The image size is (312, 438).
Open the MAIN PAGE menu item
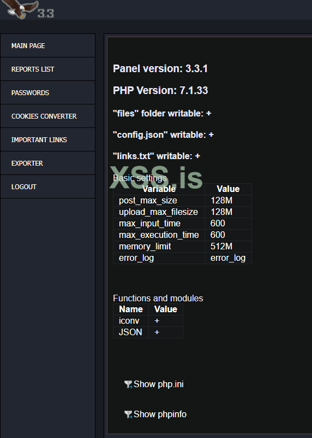tap(47, 45)
